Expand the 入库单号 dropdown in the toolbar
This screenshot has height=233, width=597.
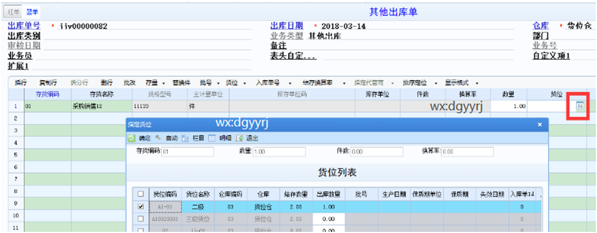click(x=290, y=83)
